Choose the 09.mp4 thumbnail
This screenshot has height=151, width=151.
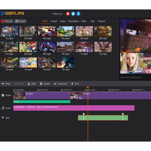click(47, 47)
